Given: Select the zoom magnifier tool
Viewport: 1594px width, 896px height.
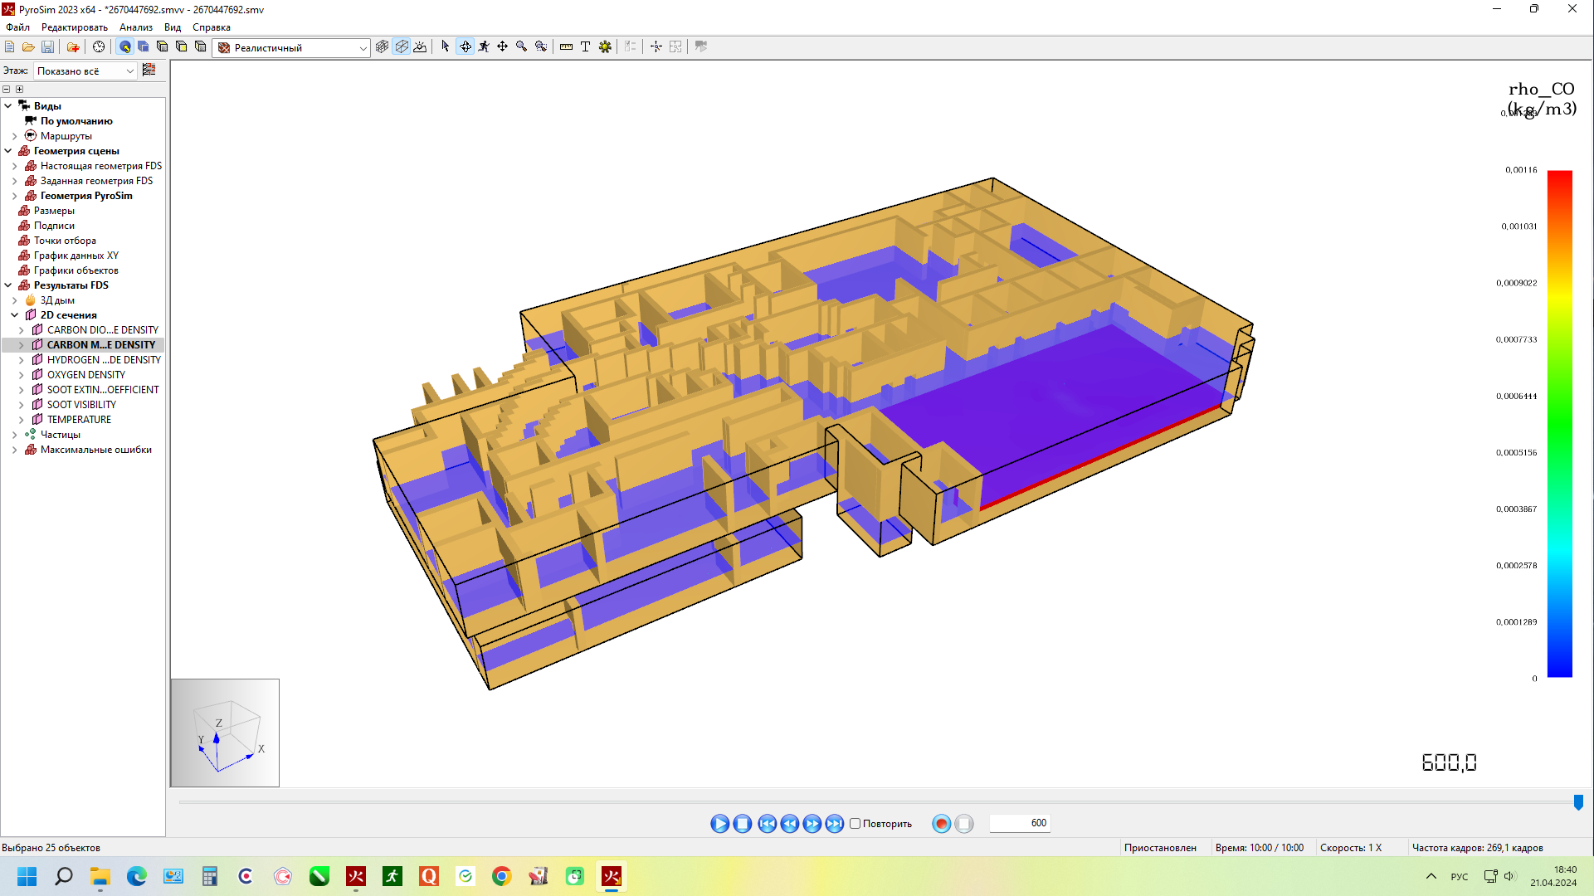Looking at the screenshot, I should click(x=522, y=47).
